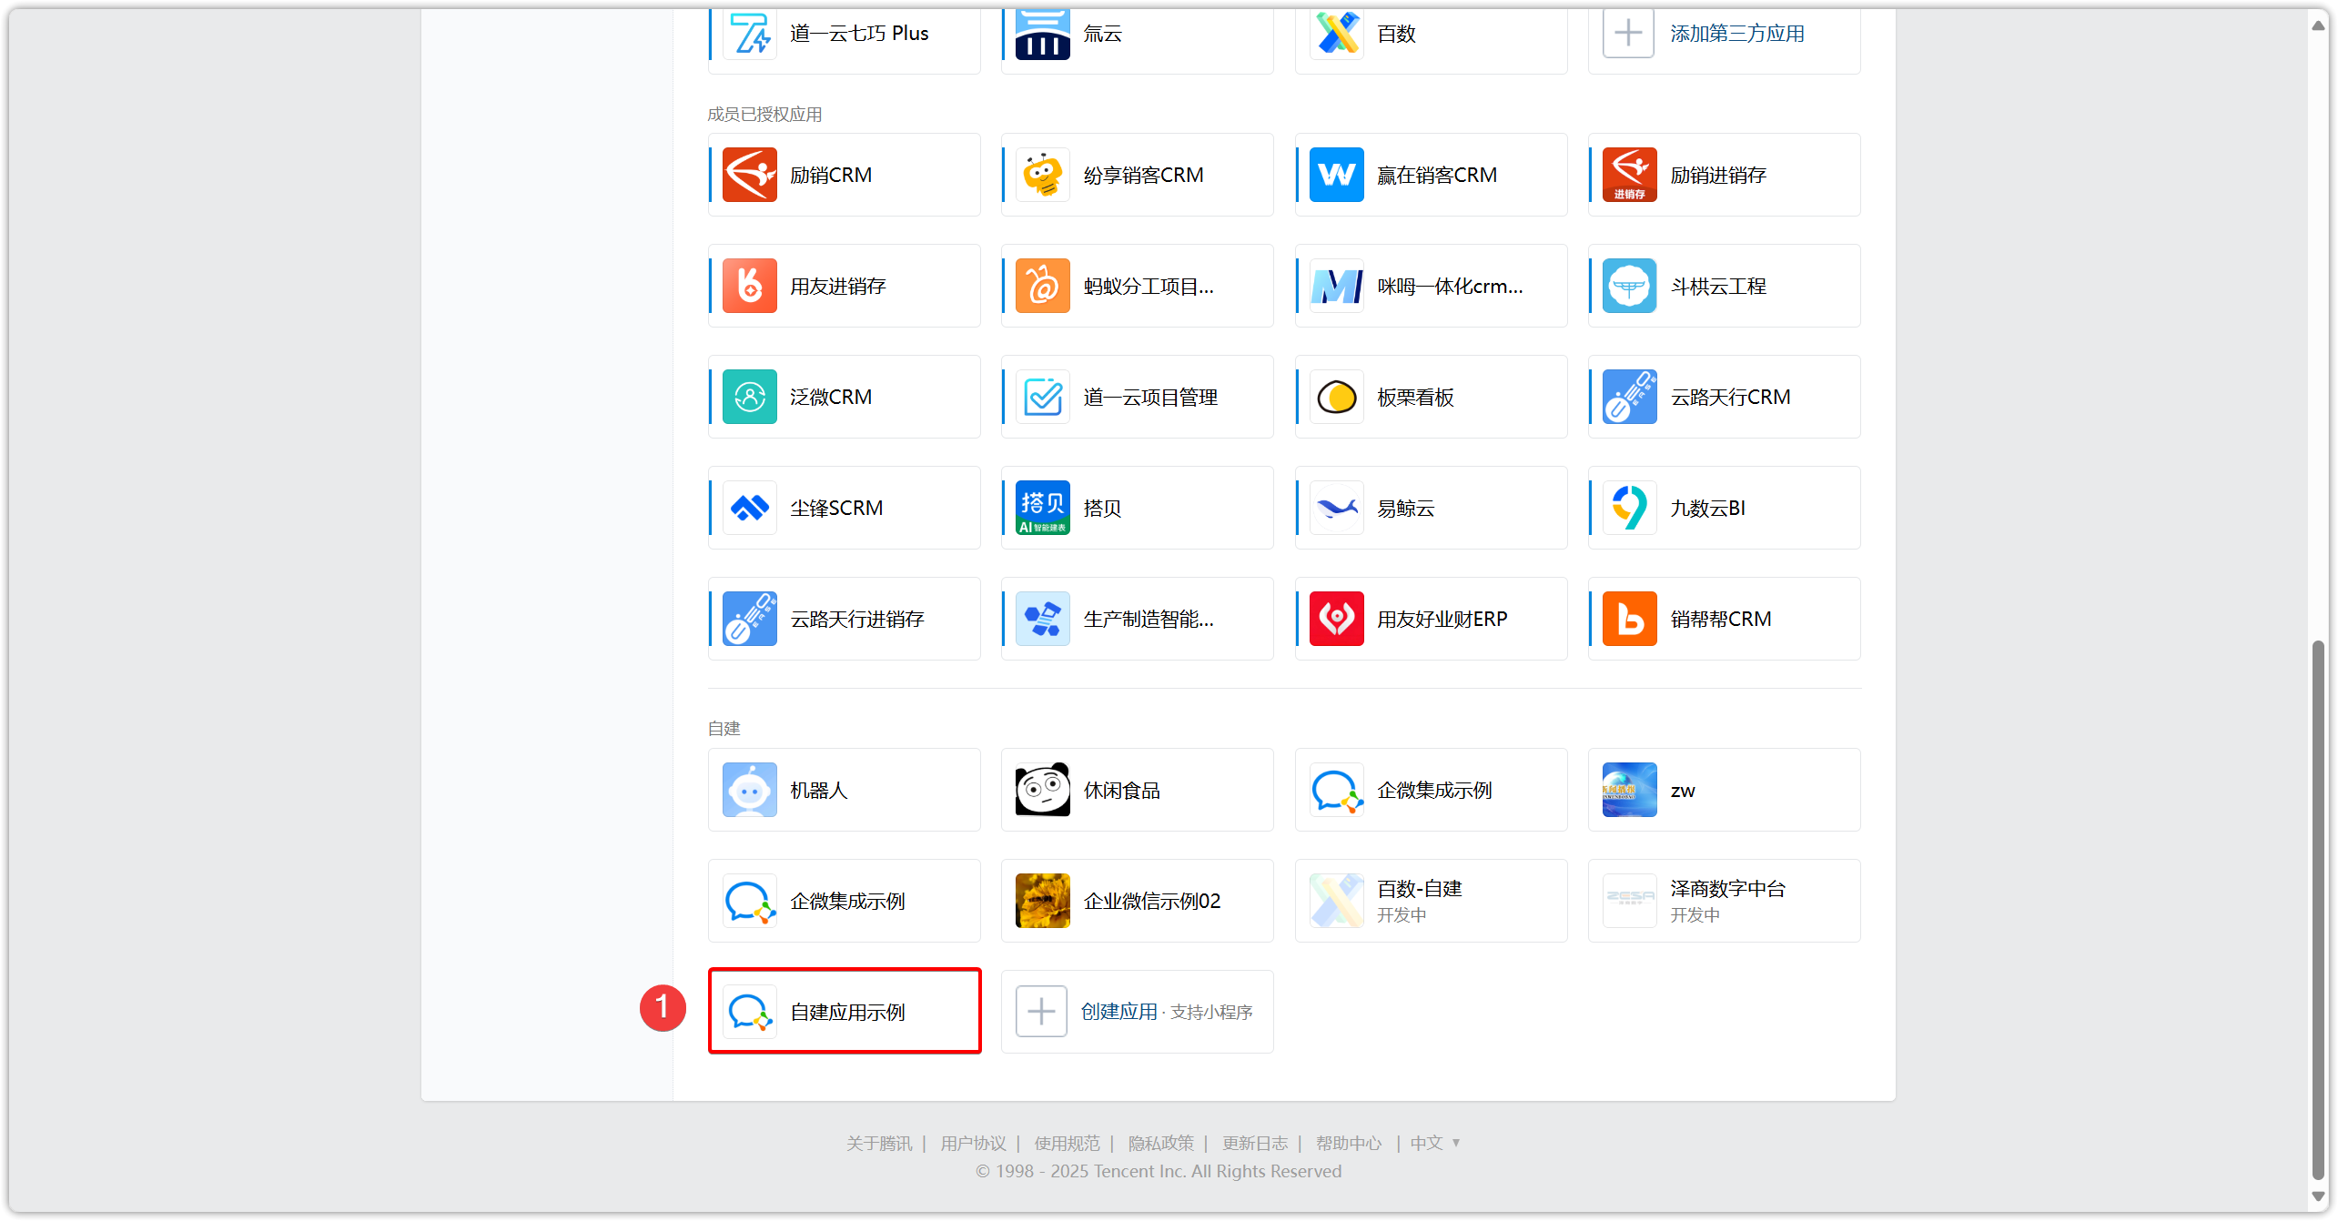The height and width of the screenshot is (1221, 2338).
Task: Open the 咪呣一体化crm M icon
Action: pyautogui.click(x=1336, y=286)
